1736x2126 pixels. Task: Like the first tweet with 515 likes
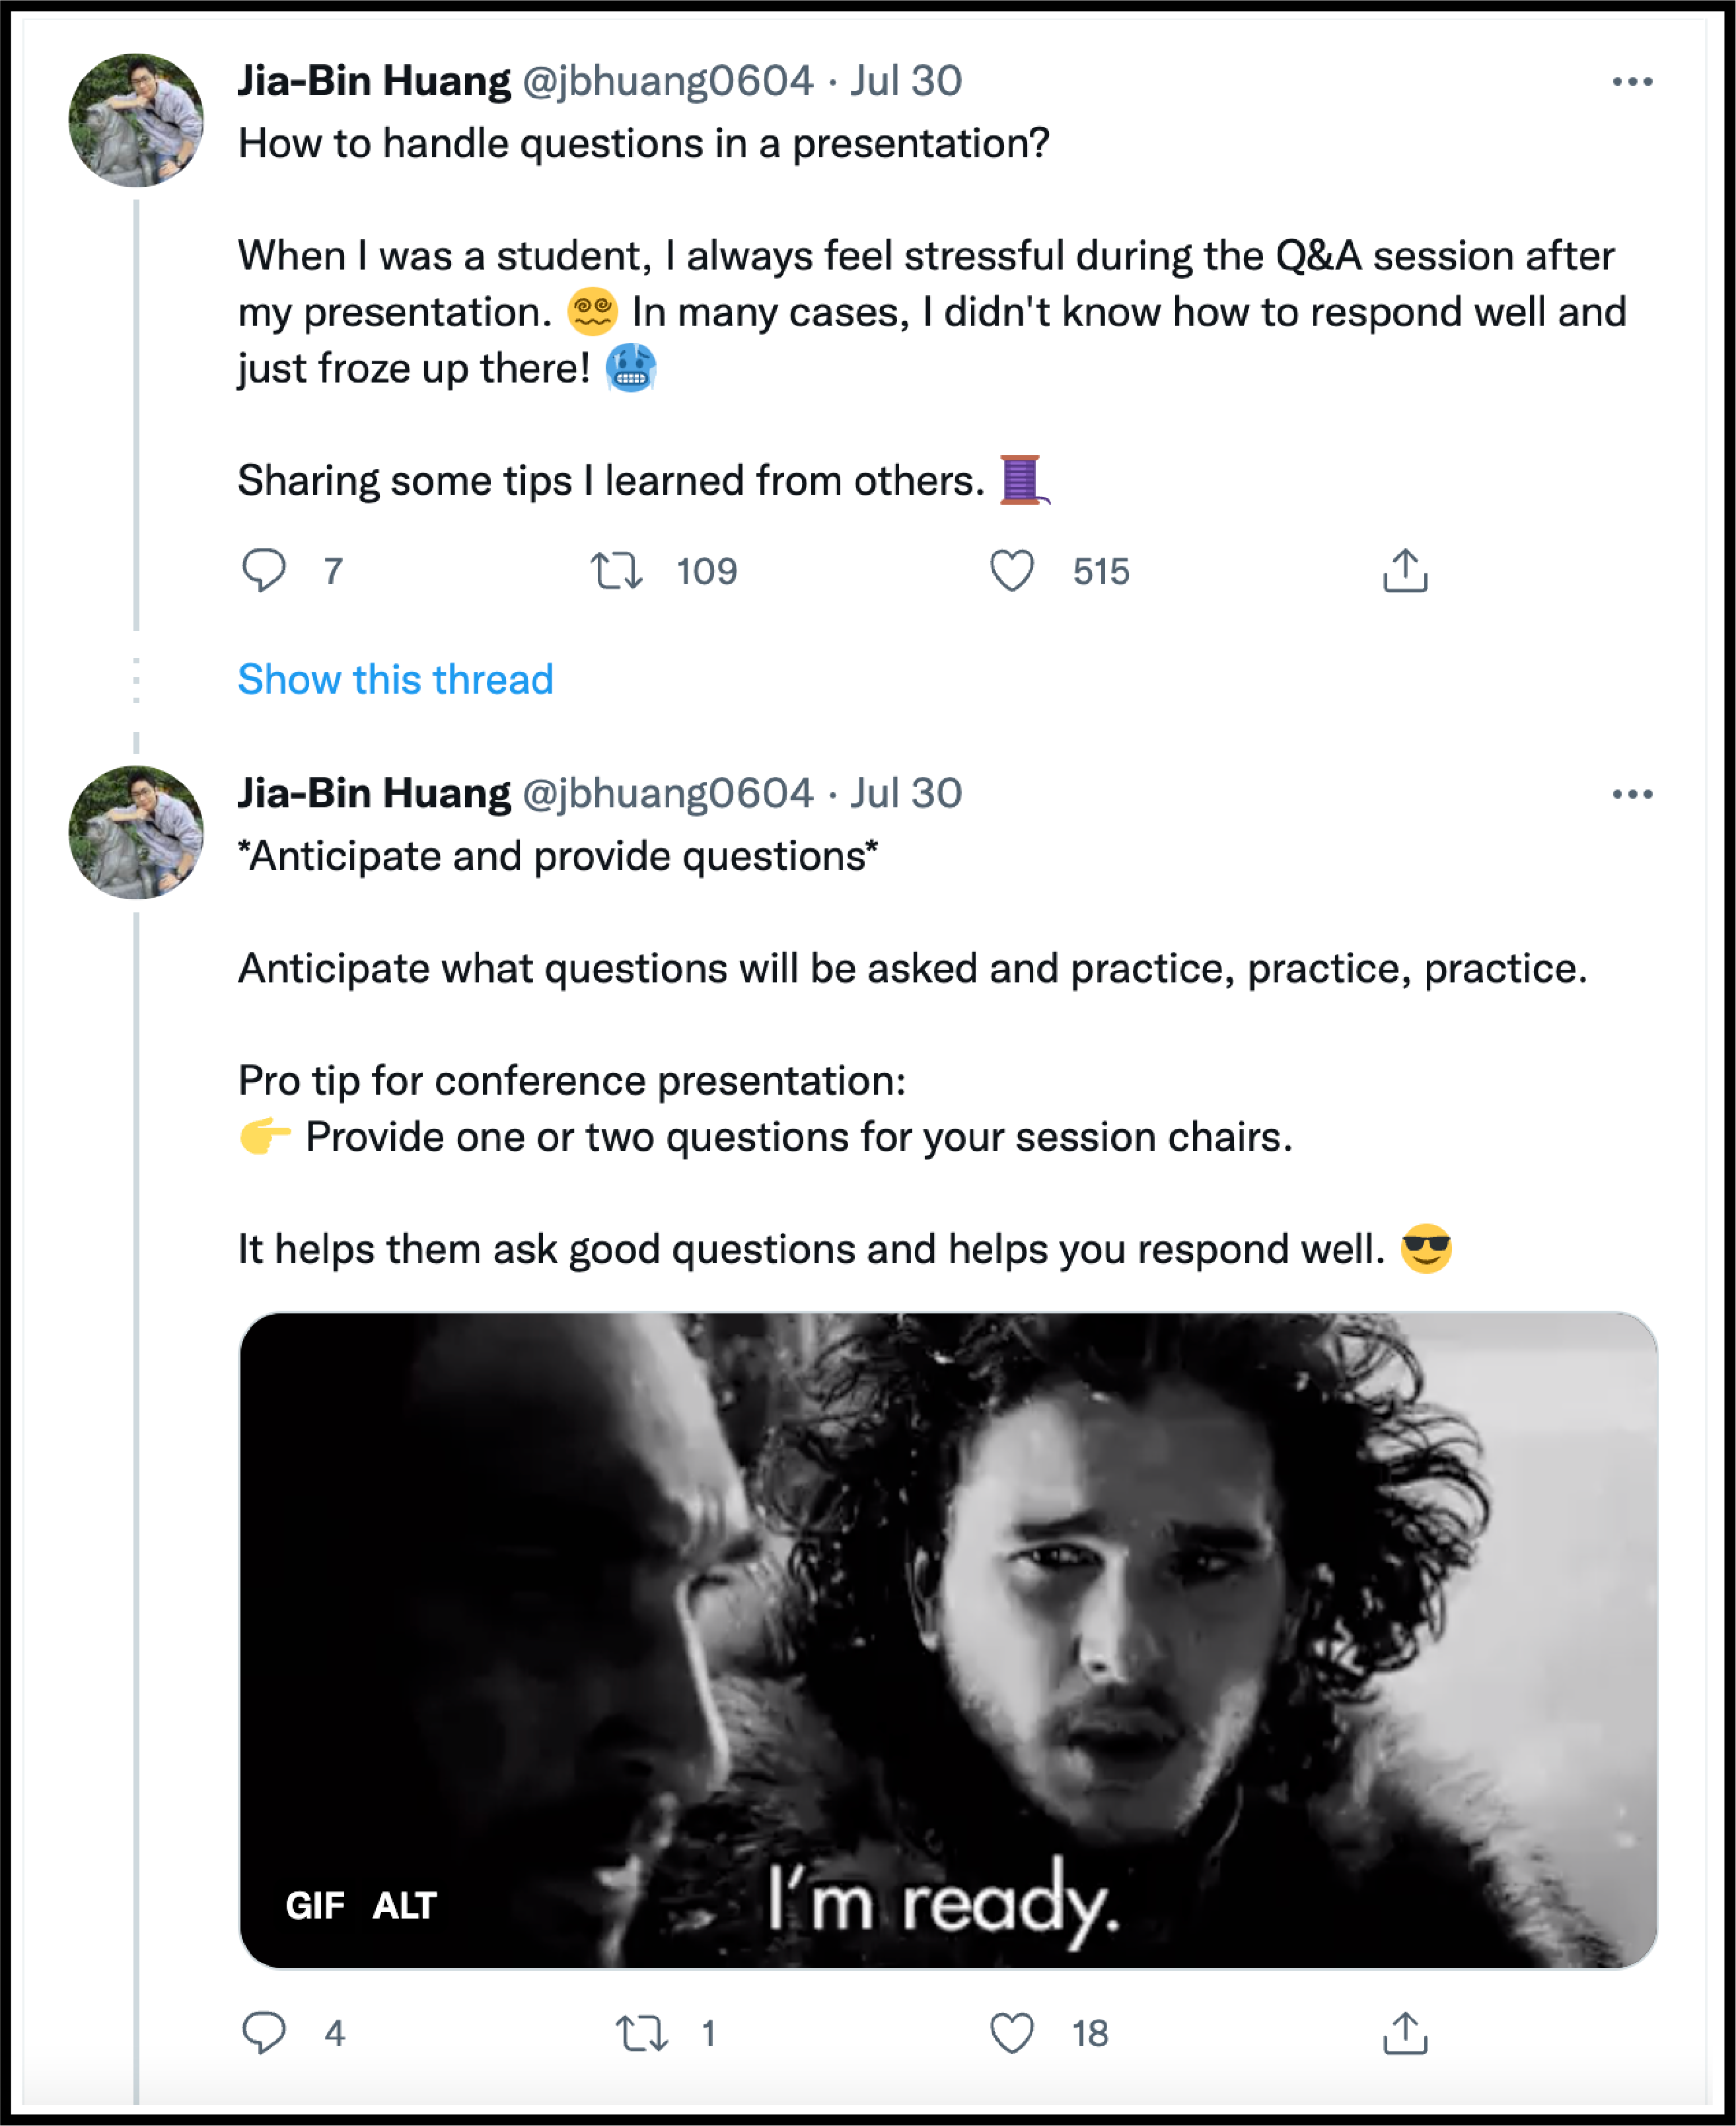(1012, 571)
